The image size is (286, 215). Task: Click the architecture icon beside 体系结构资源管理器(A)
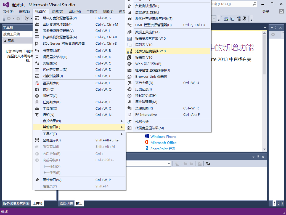tap(37, 37)
